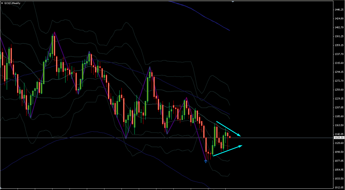Click the 1446.25 price scale label
Screen dimensions: 345x190
(x=339, y=10)
